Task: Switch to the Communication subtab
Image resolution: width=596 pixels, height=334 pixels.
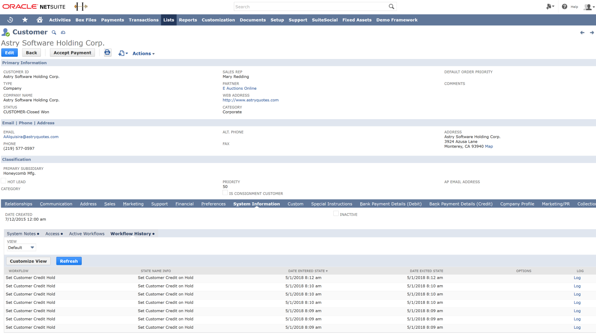Action: [x=56, y=204]
